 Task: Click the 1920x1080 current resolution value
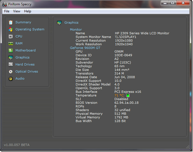124,41
